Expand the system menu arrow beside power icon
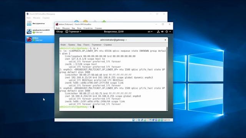The height and width of the screenshot is (138, 246). click(170, 31)
